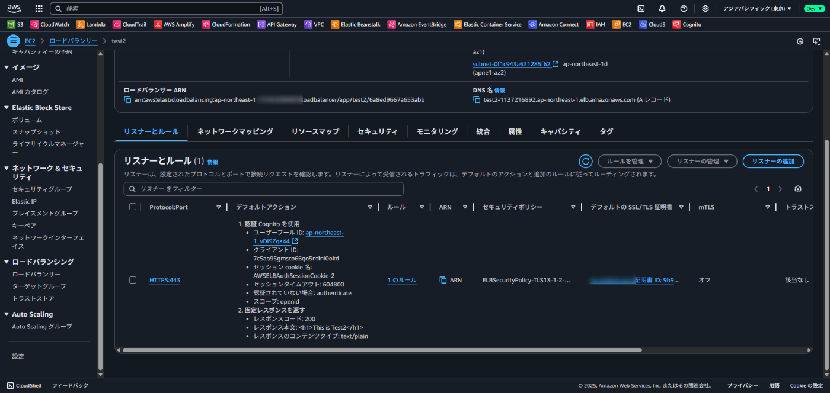Refresh the listeners and rules list
This screenshot has height=393, width=830.
click(x=586, y=161)
